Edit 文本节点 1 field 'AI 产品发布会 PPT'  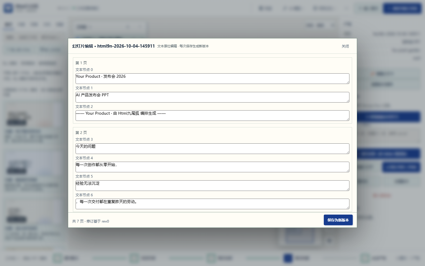pyautogui.click(x=212, y=97)
